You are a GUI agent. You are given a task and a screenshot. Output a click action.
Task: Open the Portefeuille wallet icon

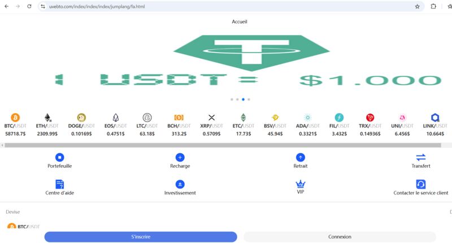pyautogui.click(x=60, y=158)
